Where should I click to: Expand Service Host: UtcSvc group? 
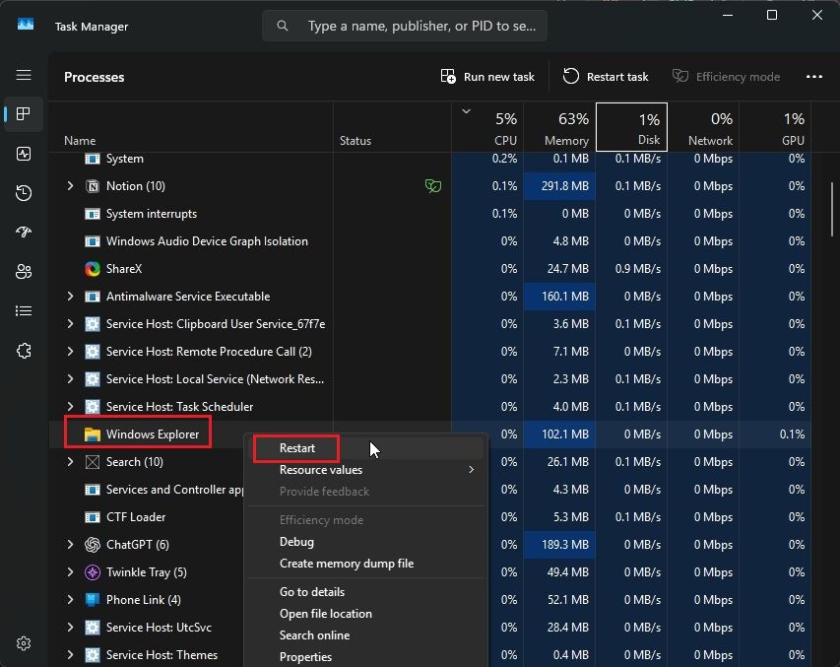pos(70,628)
